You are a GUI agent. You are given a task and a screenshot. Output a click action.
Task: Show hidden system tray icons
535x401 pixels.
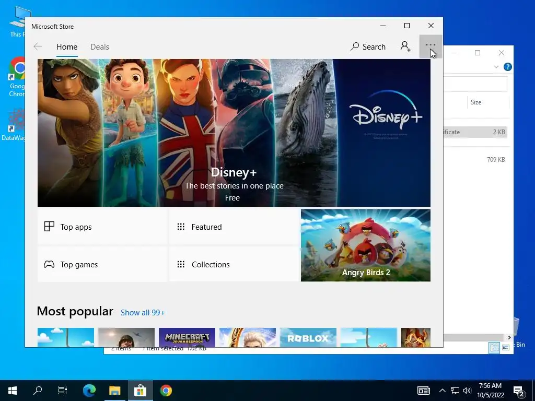[442, 391]
